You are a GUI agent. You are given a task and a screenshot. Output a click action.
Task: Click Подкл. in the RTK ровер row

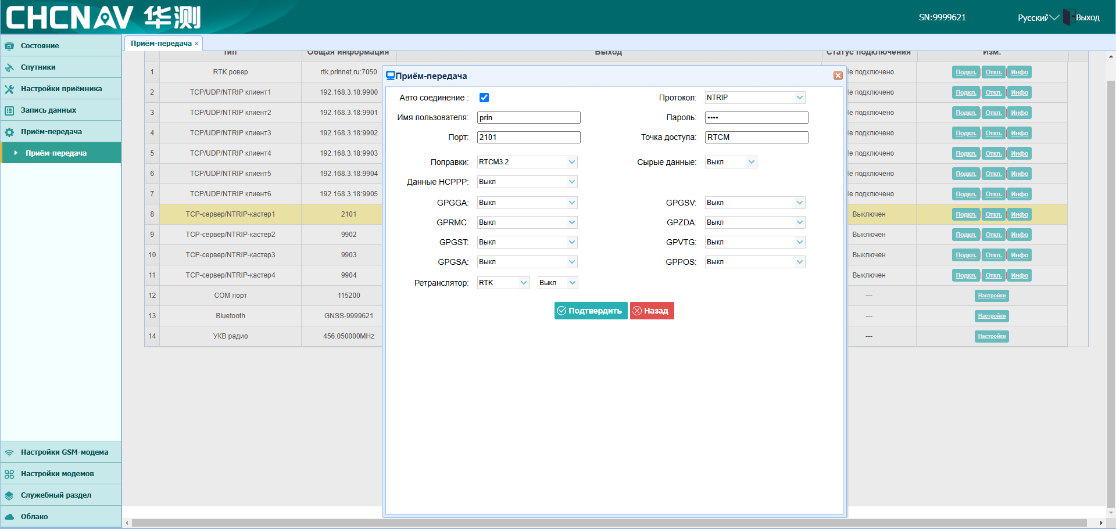tap(966, 72)
